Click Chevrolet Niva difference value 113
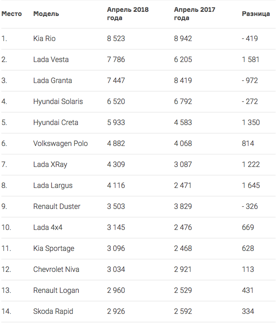This screenshot has height=323, width=277. (x=248, y=270)
